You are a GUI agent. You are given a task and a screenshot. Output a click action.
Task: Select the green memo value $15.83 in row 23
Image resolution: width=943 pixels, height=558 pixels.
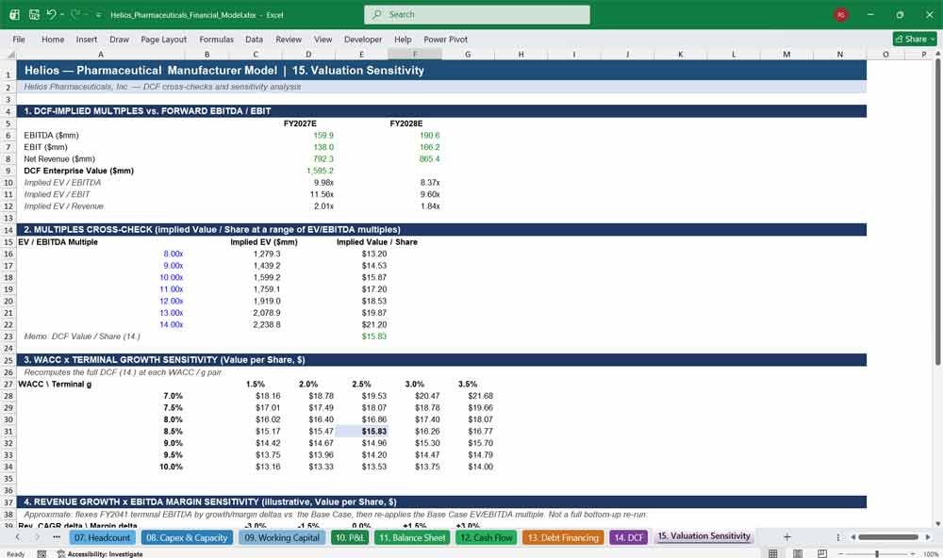[361, 336]
